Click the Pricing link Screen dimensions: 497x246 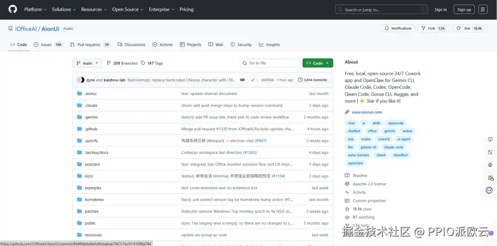coord(186,10)
